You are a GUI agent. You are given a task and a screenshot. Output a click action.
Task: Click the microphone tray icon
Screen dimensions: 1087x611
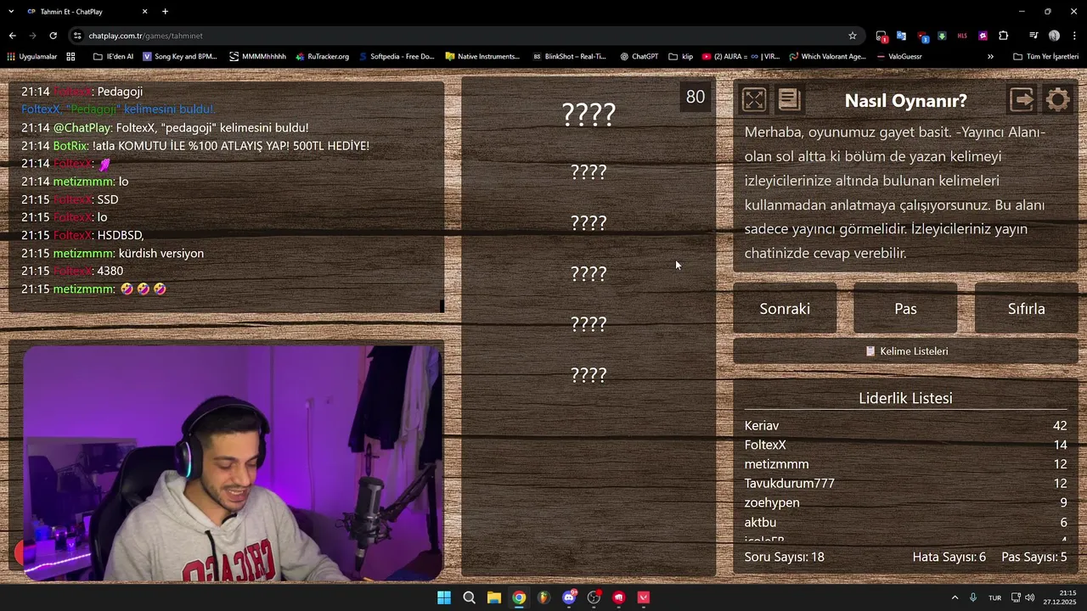tap(973, 597)
